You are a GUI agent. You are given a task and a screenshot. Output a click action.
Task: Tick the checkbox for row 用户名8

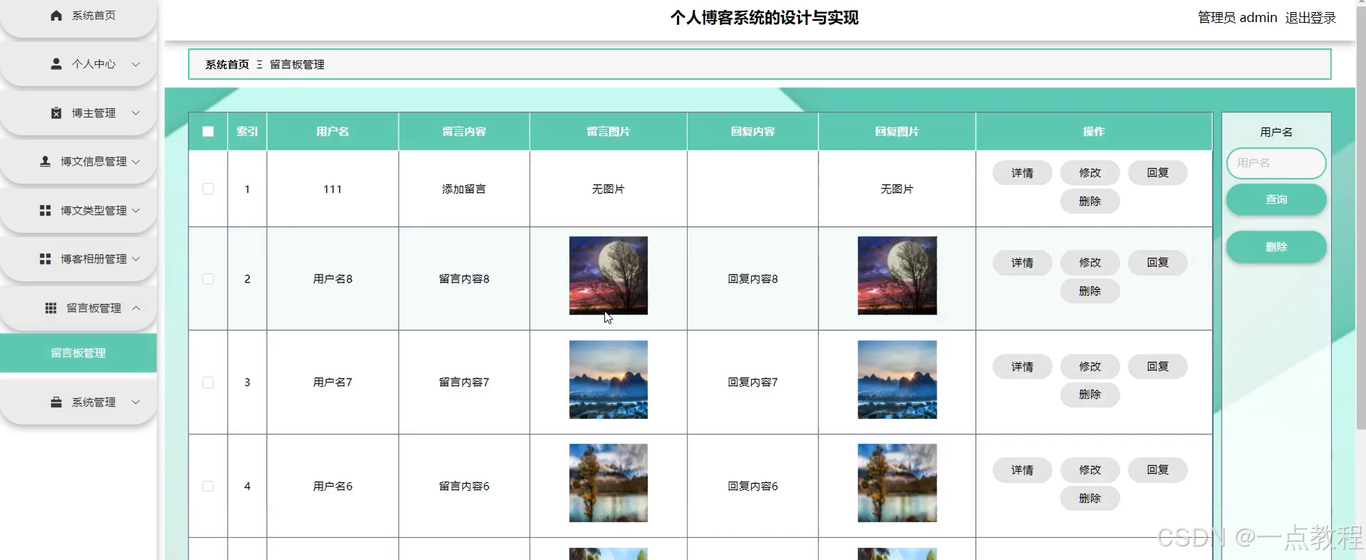click(x=208, y=279)
